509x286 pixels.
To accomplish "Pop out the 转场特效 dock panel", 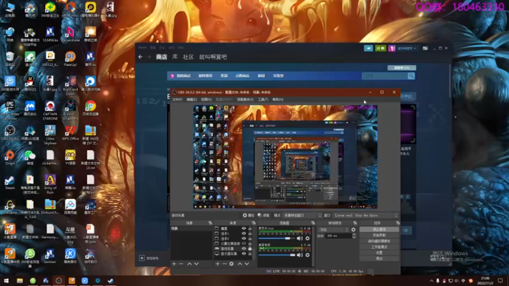I will point(355,223).
